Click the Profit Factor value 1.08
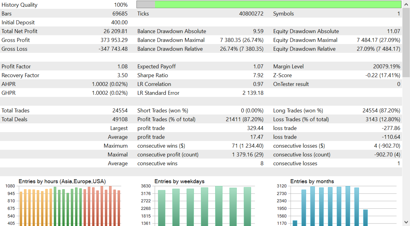410x226 pixels. 122,67
